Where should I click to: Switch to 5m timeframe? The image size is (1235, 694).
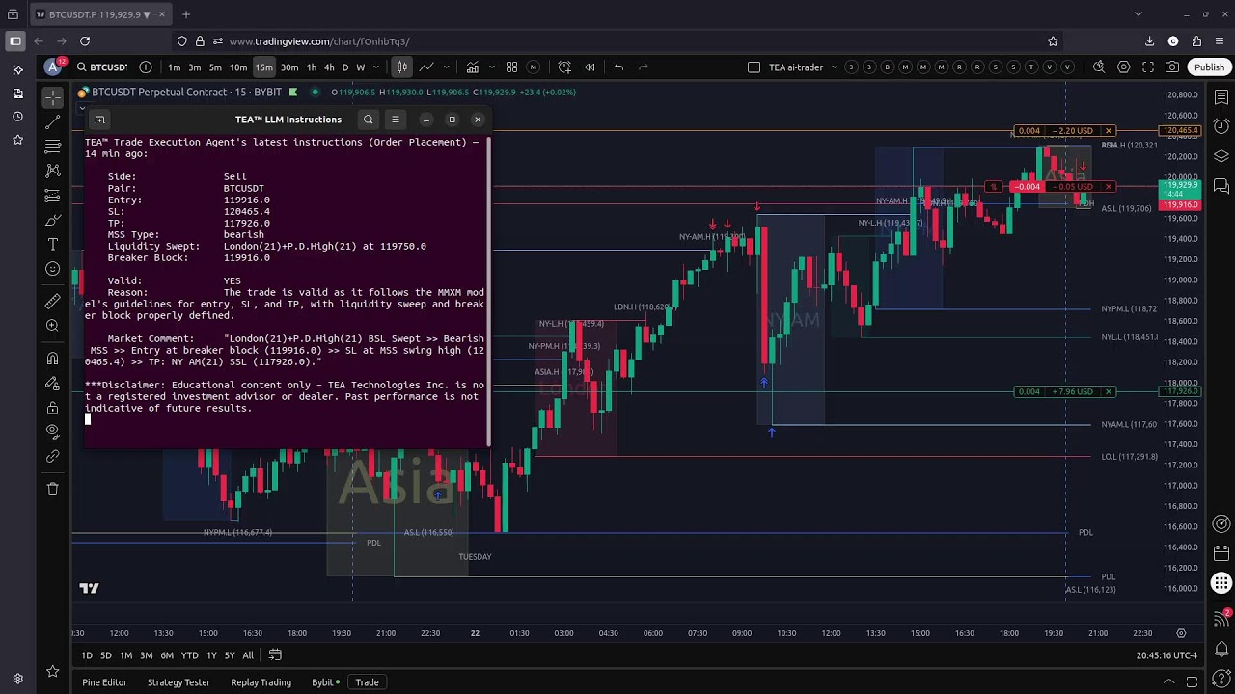pos(215,67)
